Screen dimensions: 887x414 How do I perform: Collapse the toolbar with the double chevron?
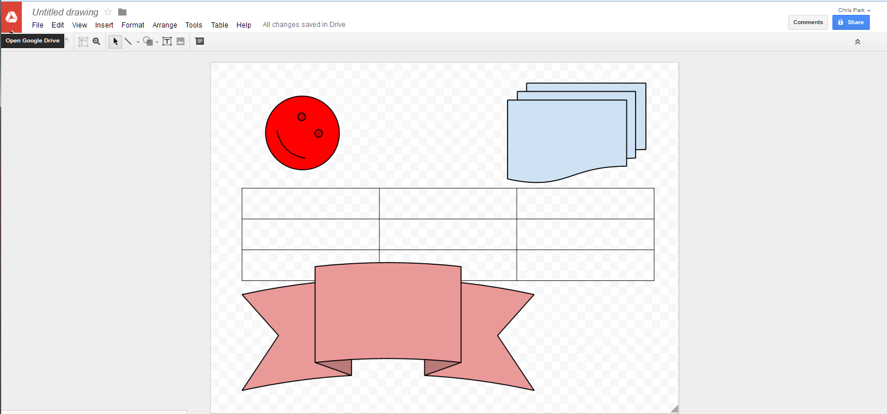point(857,41)
